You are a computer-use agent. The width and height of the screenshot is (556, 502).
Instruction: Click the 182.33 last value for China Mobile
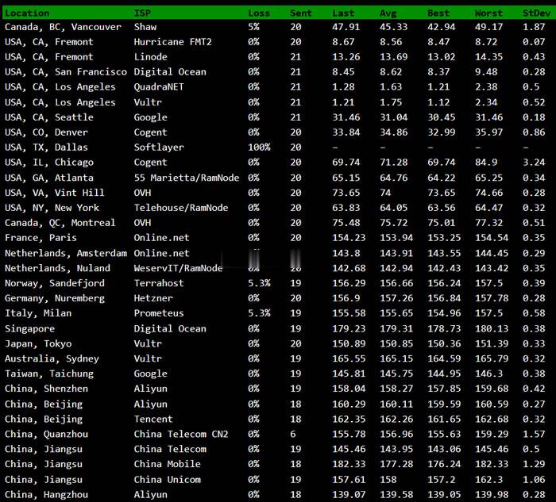[x=349, y=464]
